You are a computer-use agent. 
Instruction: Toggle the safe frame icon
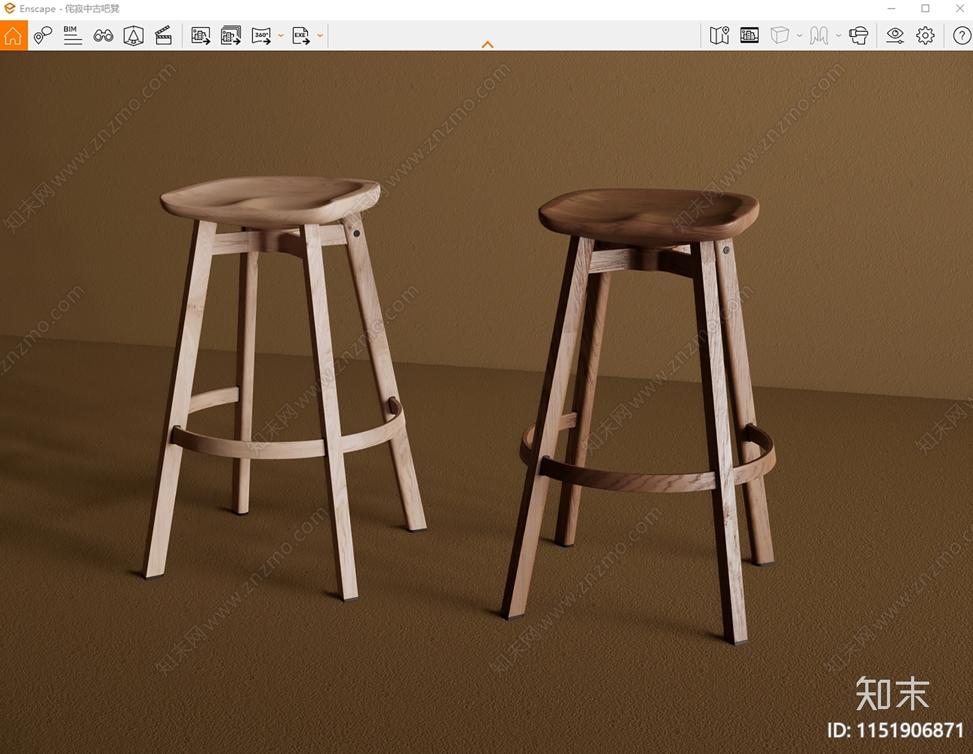[x=133, y=35]
